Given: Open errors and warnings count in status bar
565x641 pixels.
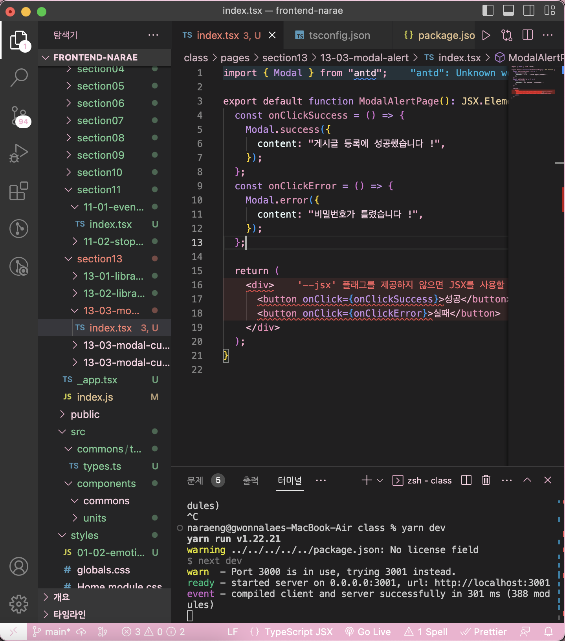Looking at the screenshot, I should 153,632.
